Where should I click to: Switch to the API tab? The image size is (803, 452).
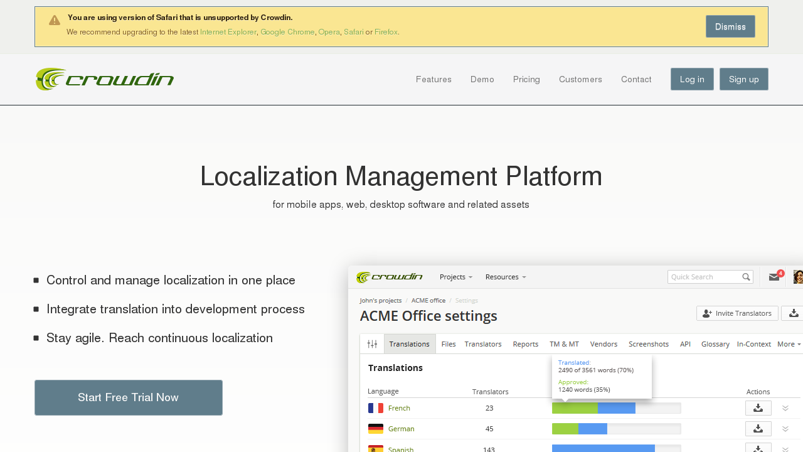685,344
